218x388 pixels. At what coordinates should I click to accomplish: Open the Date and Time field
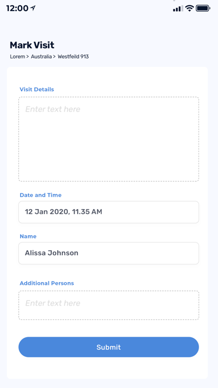click(108, 212)
